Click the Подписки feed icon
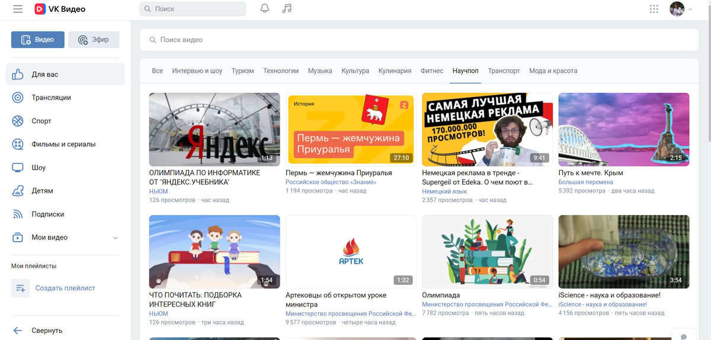The image size is (711, 340). point(18,214)
